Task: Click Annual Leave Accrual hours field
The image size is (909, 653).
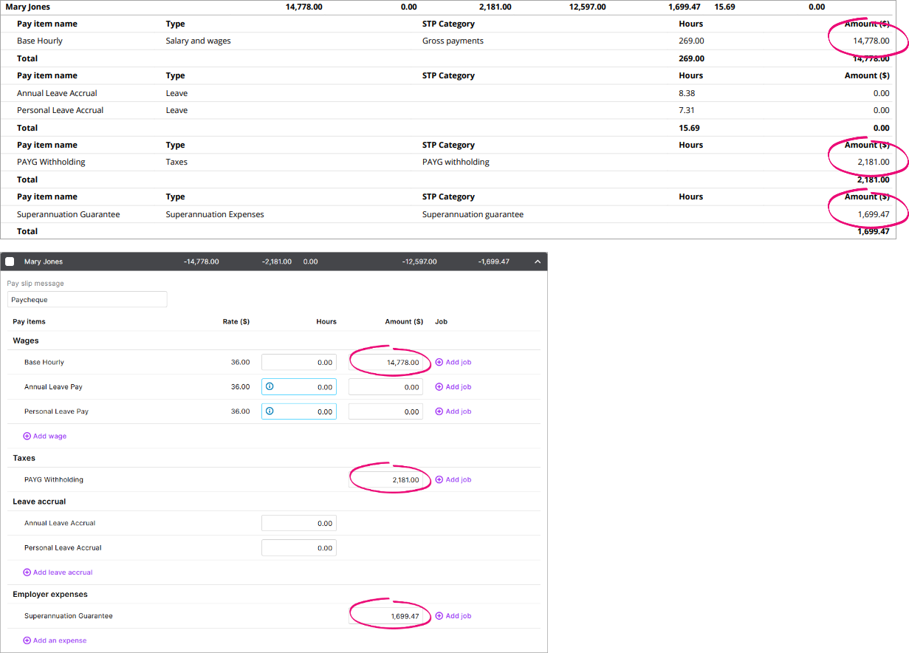Action: tap(299, 523)
